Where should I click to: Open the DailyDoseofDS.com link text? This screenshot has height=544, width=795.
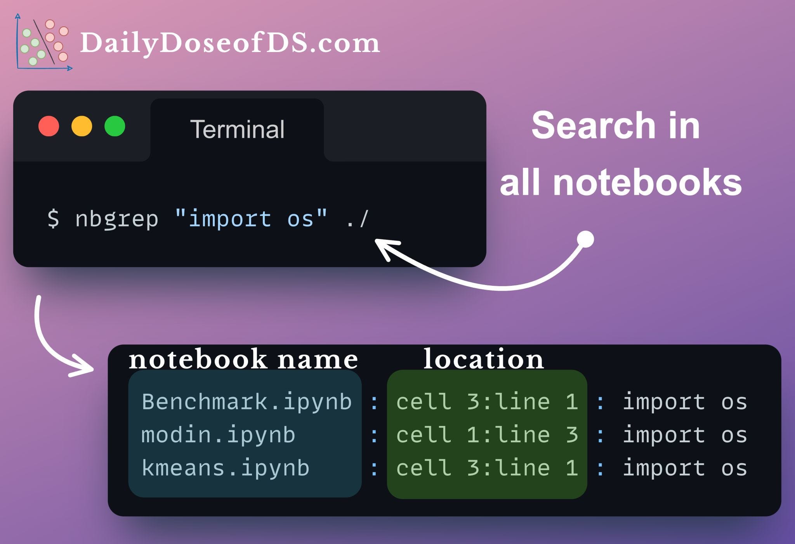pyautogui.click(x=229, y=43)
